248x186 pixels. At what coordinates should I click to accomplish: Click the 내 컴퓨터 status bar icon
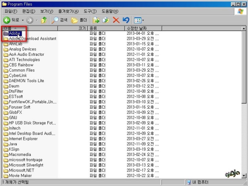click(189, 182)
